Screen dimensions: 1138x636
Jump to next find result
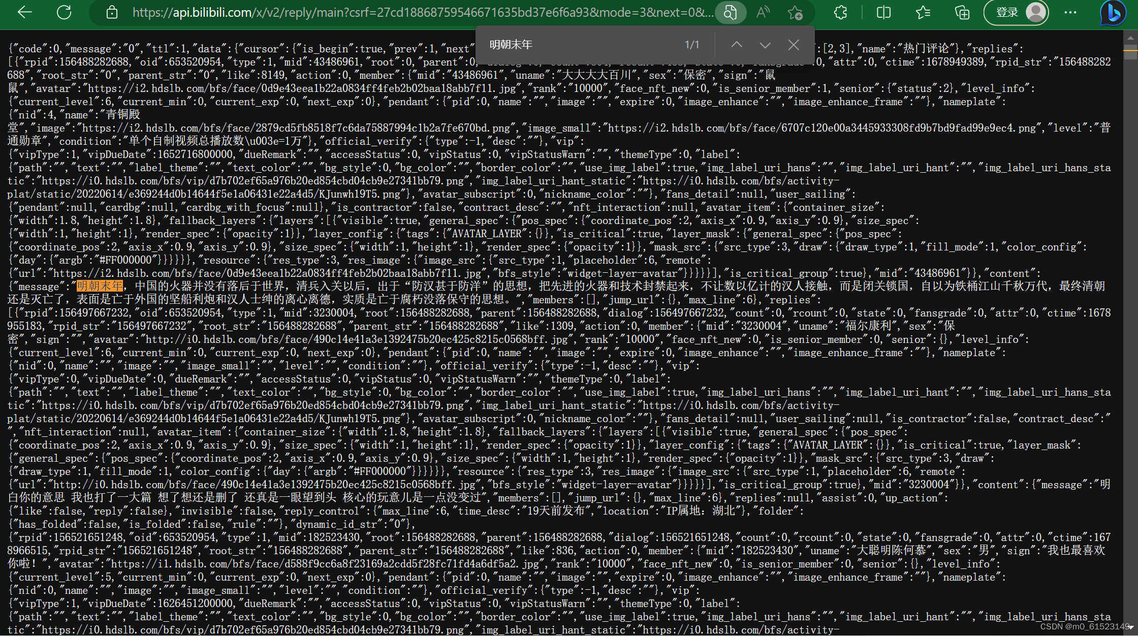765,45
